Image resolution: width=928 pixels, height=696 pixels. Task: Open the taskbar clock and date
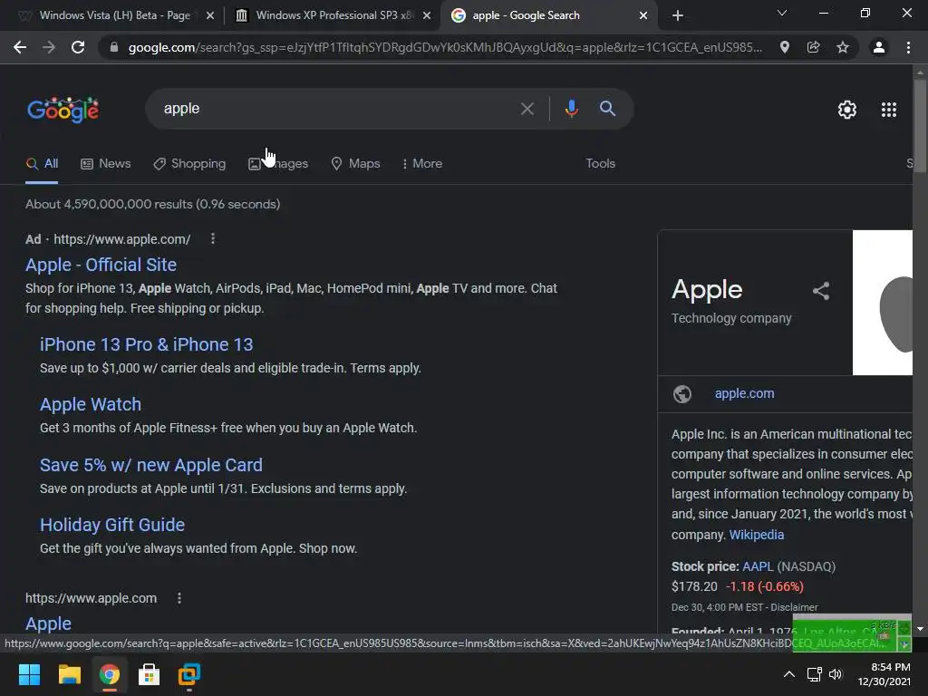click(884, 674)
